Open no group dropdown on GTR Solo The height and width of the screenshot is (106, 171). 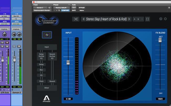[5, 29]
